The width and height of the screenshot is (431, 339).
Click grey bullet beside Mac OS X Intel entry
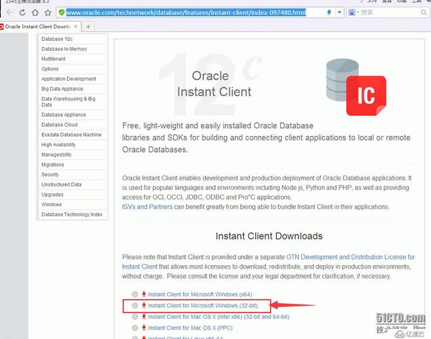[x=134, y=317]
